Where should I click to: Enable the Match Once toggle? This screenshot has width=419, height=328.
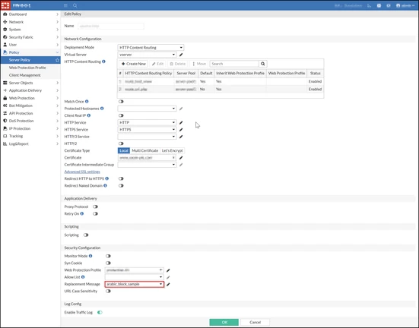point(121,102)
